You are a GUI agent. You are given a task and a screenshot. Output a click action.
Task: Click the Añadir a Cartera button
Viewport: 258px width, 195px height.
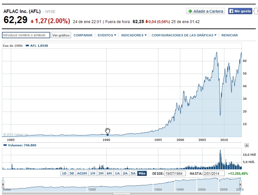click(x=205, y=11)
